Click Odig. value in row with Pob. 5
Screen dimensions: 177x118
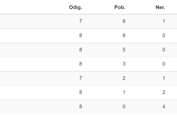[x=81, y=50]
